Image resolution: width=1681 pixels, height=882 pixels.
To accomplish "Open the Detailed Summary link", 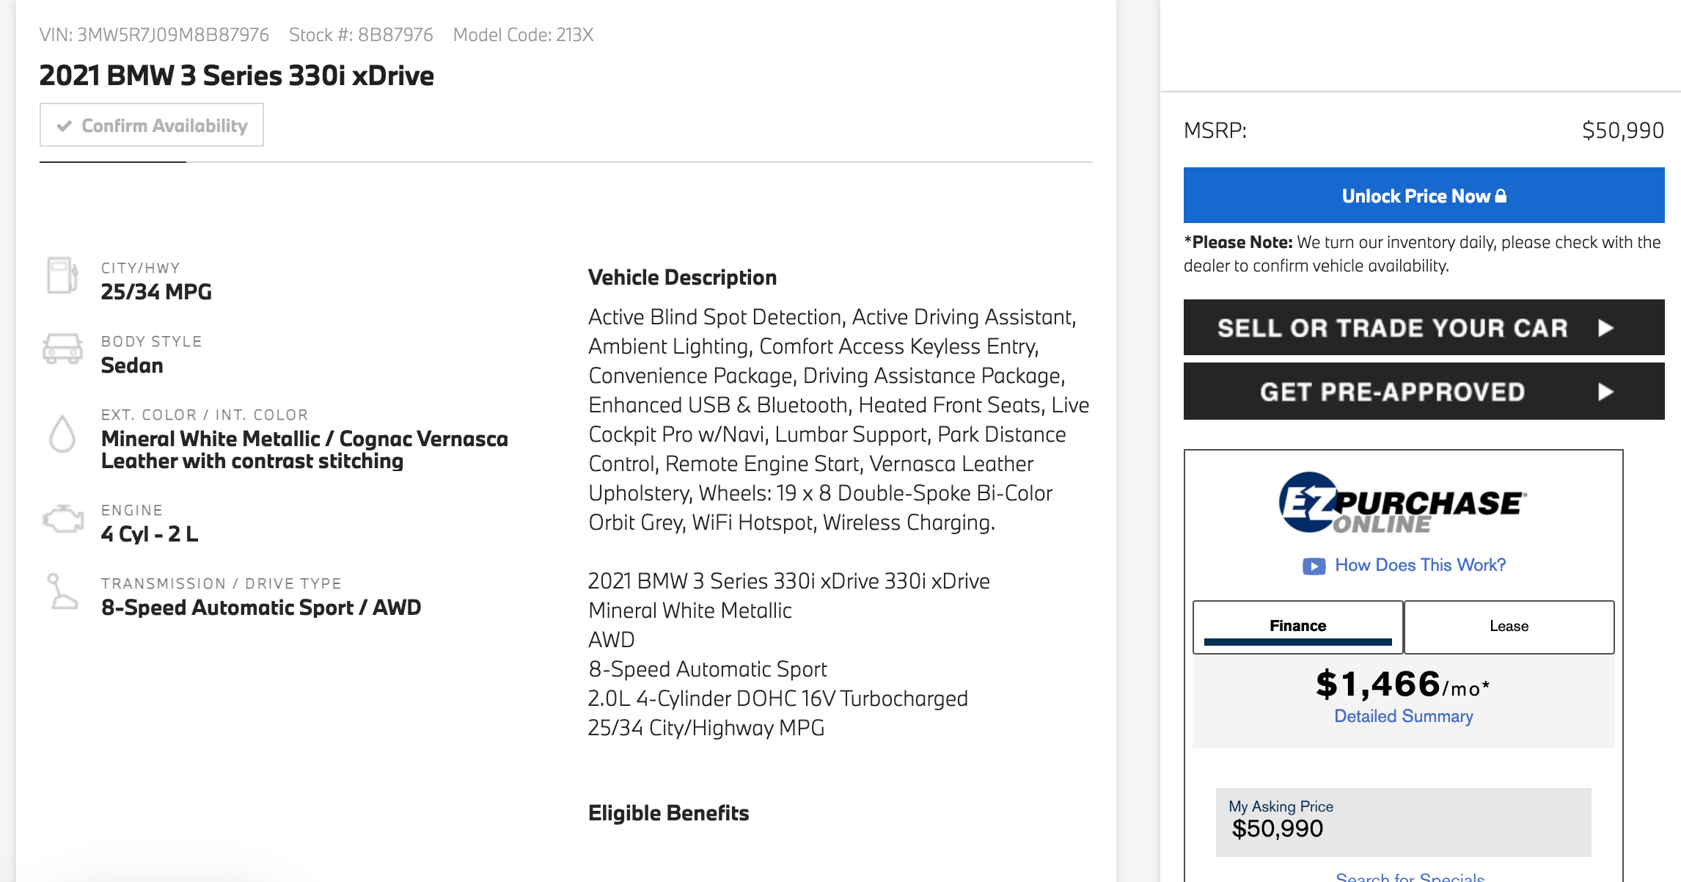I will (x=1403, y=716).
